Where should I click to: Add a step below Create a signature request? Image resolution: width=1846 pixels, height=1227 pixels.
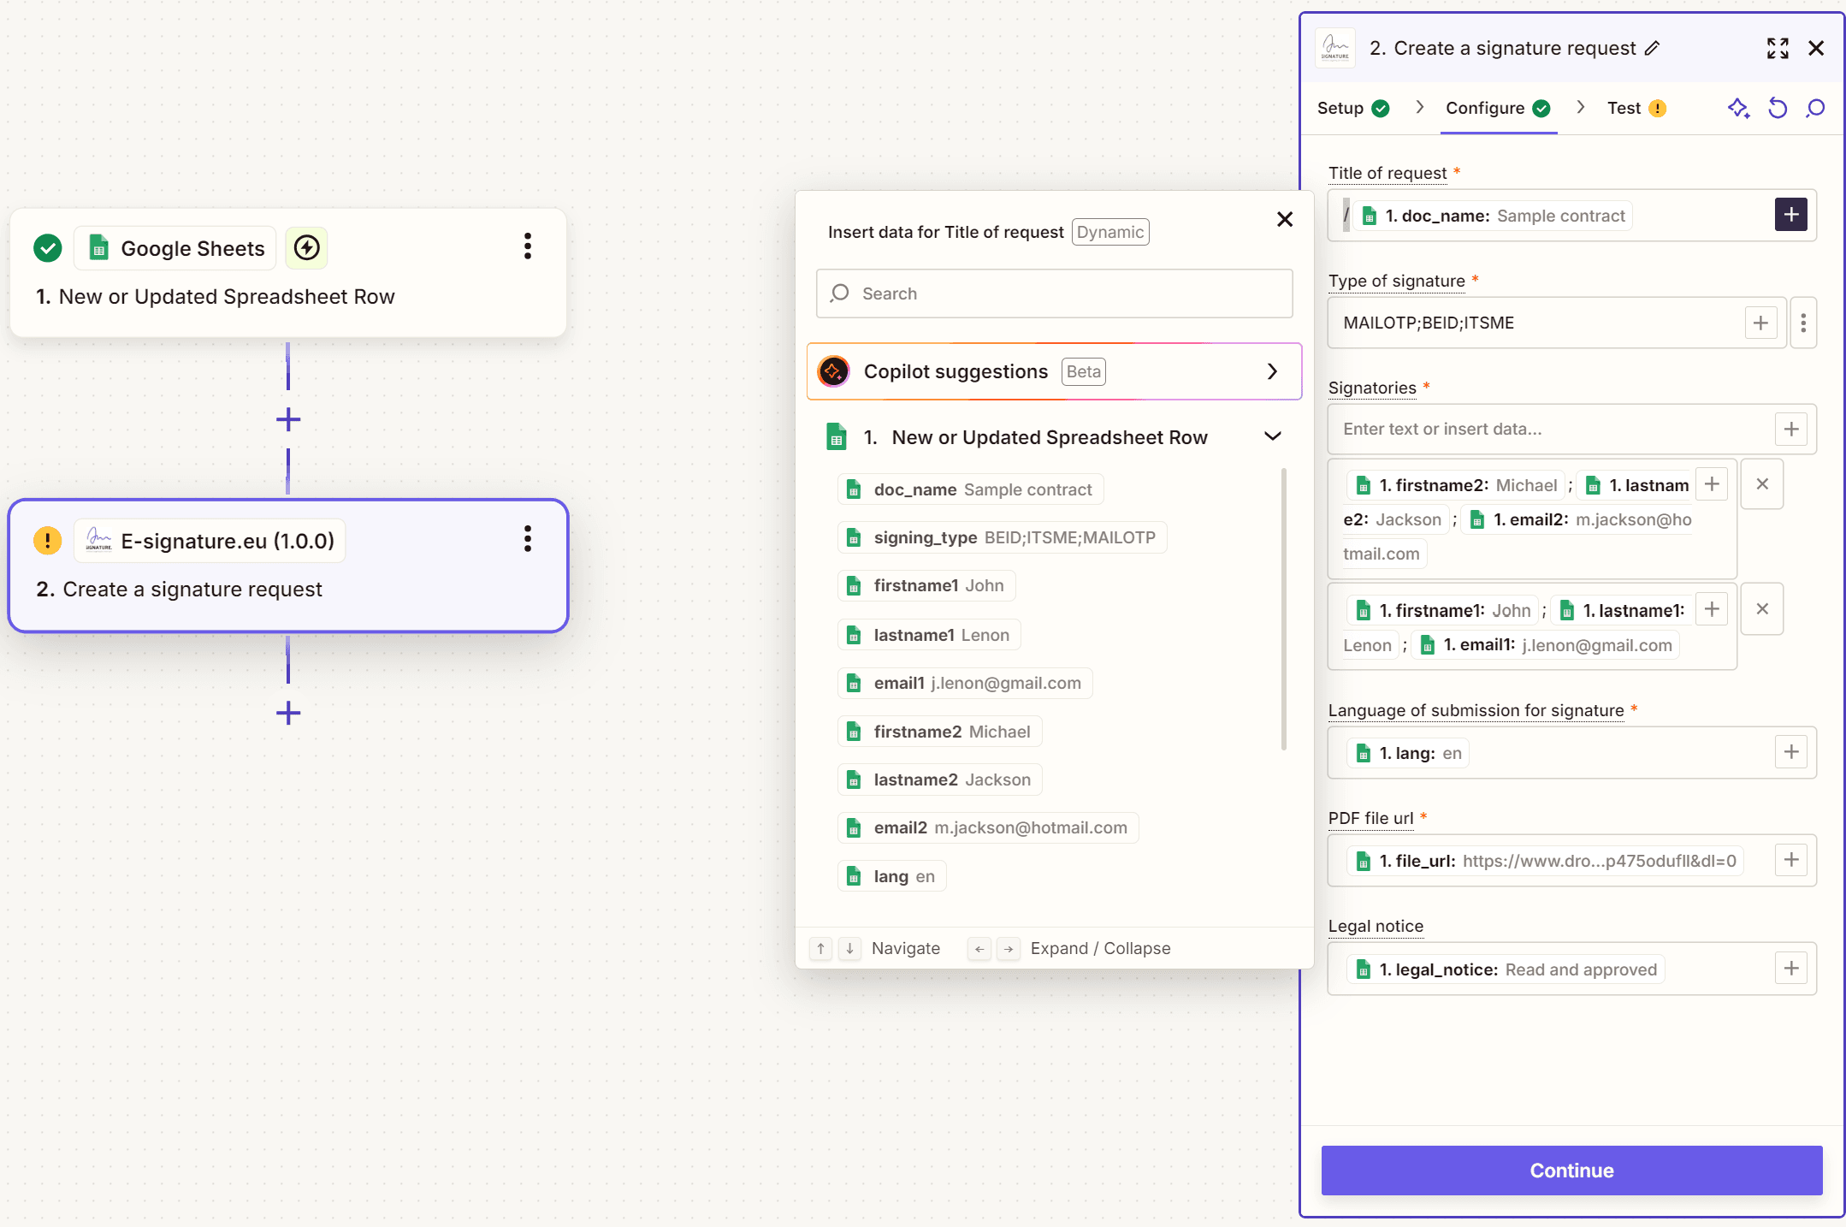[x=288, y=713]
